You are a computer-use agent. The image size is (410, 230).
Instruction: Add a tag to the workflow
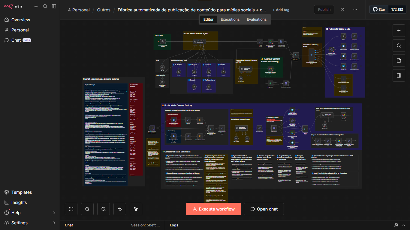281,9
